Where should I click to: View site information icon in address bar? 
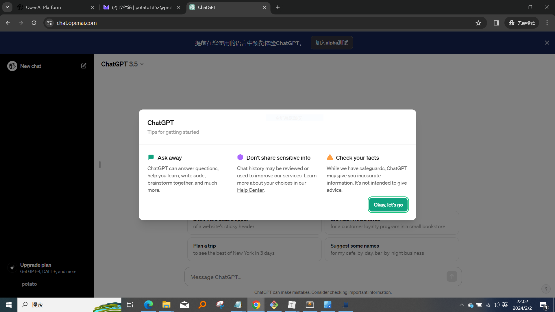point(49,23)
